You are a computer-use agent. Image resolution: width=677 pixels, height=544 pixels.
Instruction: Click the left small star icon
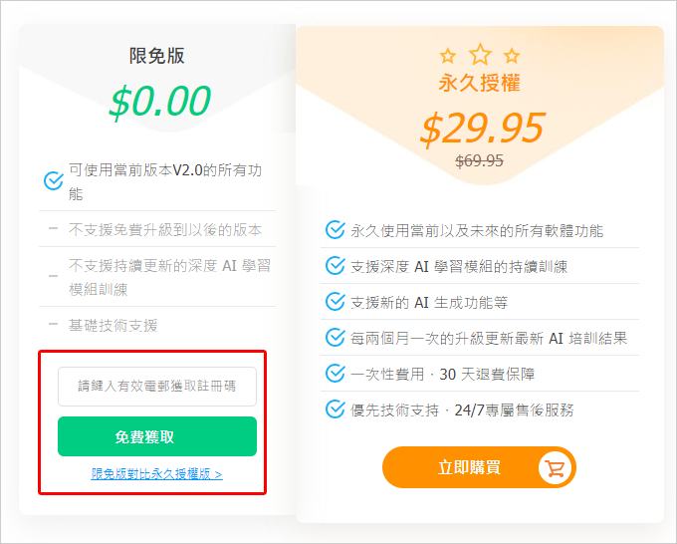pyautogui.click(x=448, y=56)
